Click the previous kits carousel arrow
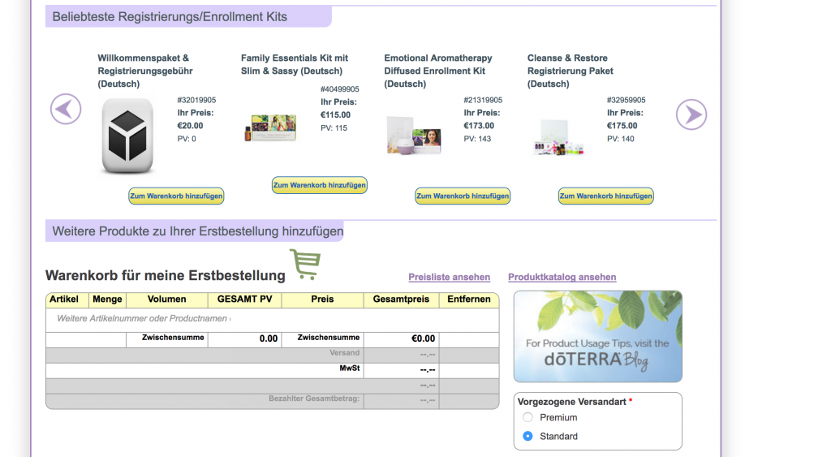This screenshot has height=457, width=831. [66, 110]
